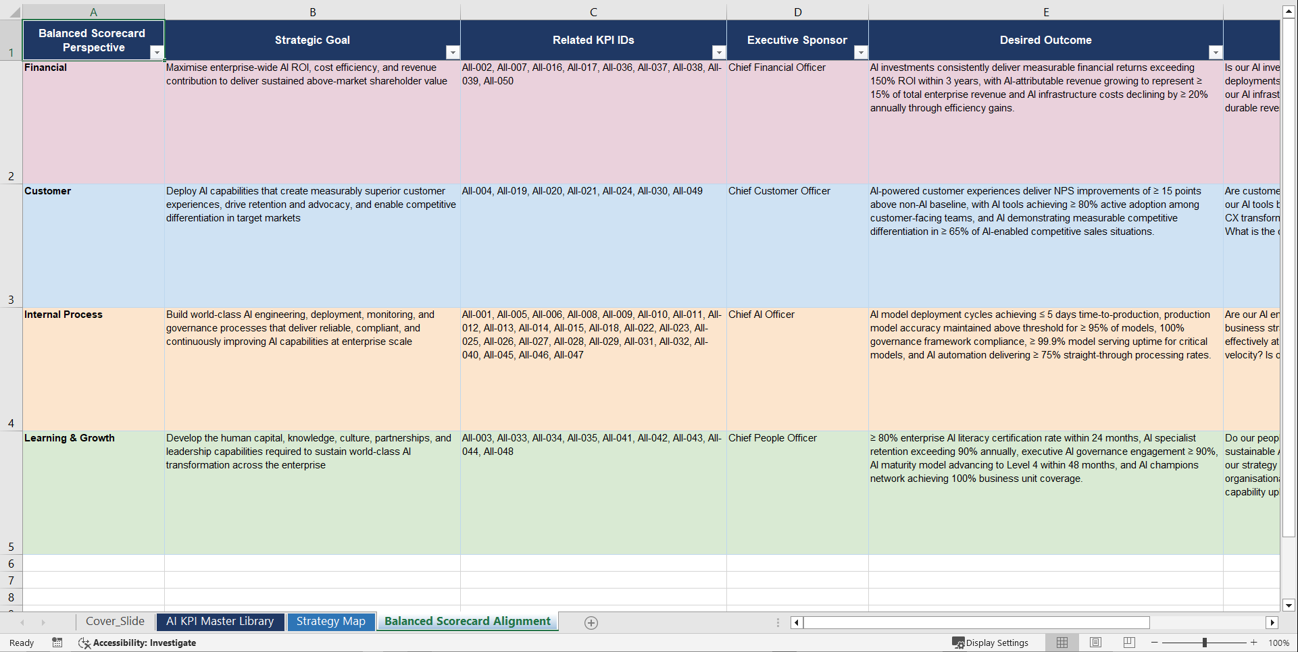Open filter dropdown for Balanced Scorecard Perspective
This screenshot has height=652, width=1298.
point(157,53)
